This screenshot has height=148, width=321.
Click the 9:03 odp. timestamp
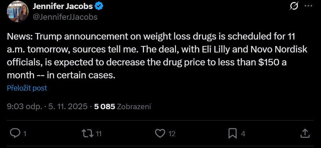tap(23, 106)
